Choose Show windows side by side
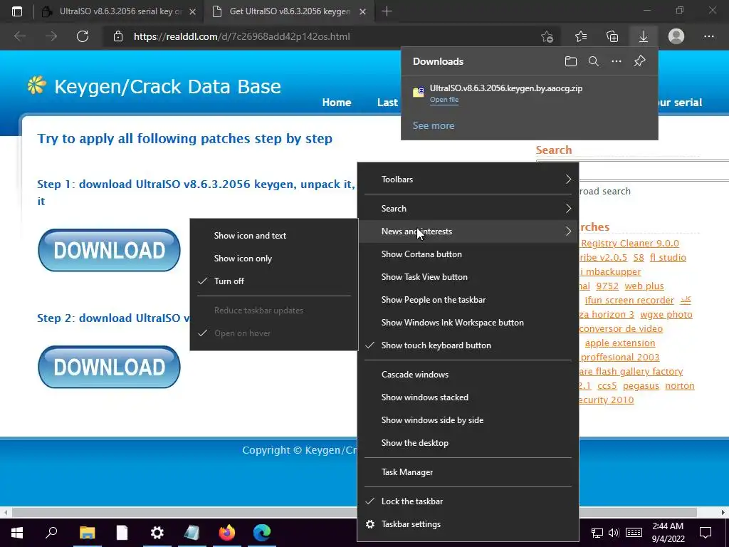 (468, 420)
